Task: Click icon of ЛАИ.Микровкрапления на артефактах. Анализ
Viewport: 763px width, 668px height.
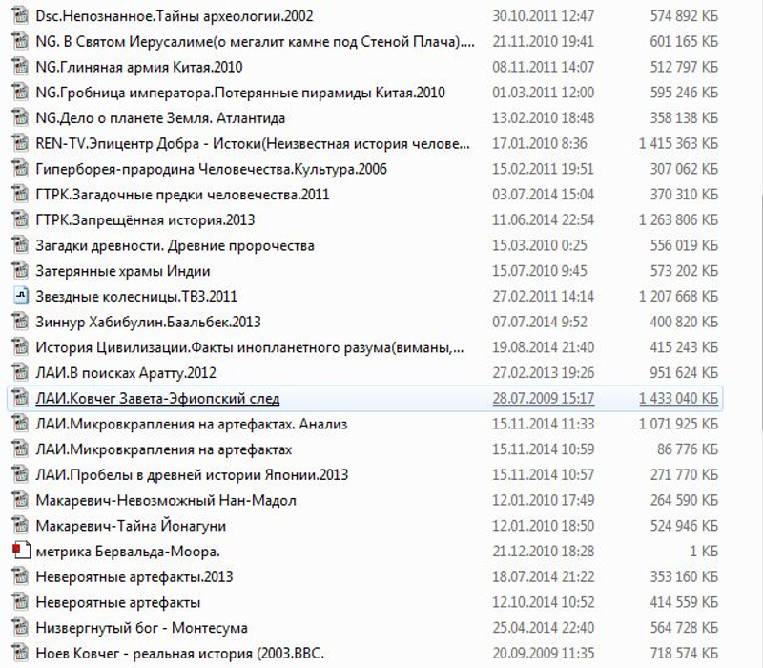Action: 20,424
